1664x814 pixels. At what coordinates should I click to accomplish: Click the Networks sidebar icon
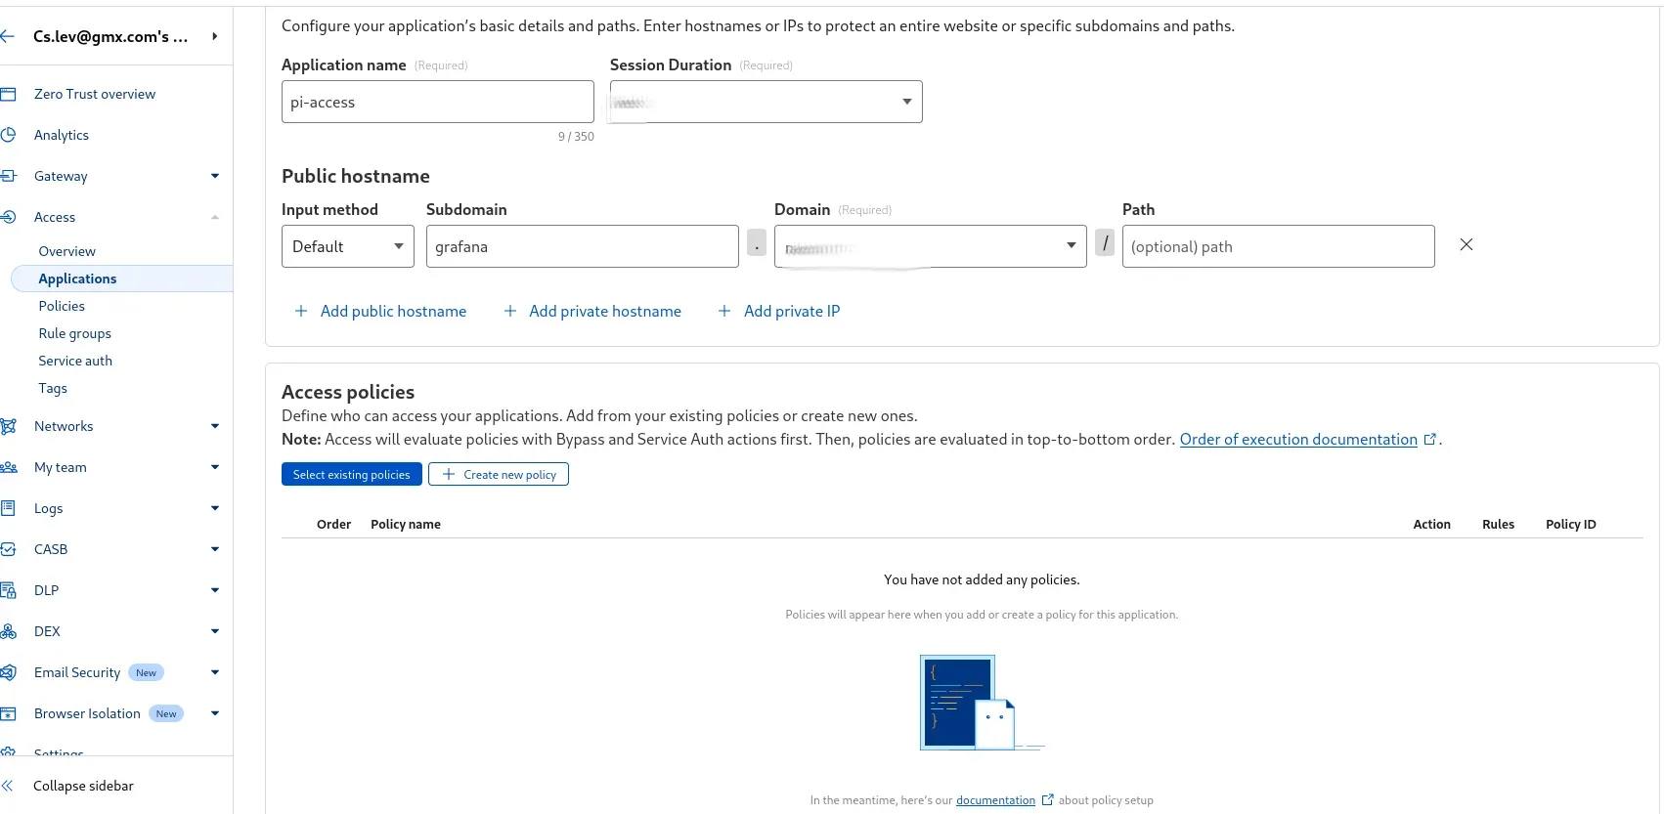(x=8, y=426)
